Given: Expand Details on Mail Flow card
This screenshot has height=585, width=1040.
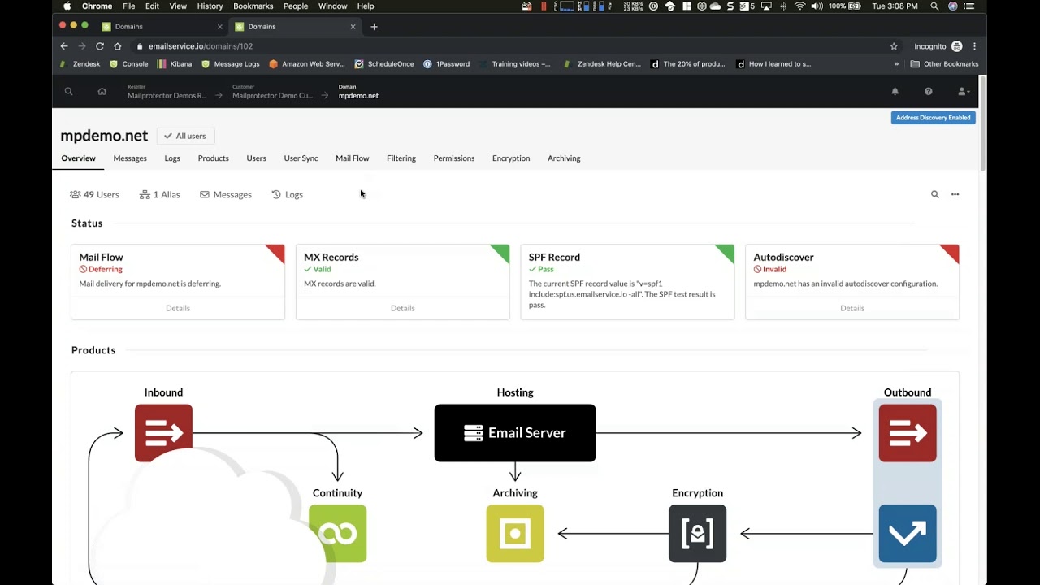Looking at the screenshot, I should point(178,308).
